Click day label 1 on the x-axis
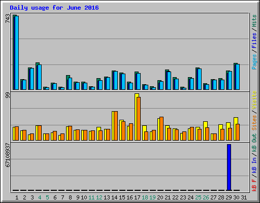This screenshot has height=203, width=260. pyautogui.click(x=17, y=197)
